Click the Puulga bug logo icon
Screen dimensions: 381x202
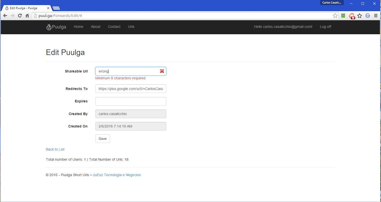[x=49, y=27]
